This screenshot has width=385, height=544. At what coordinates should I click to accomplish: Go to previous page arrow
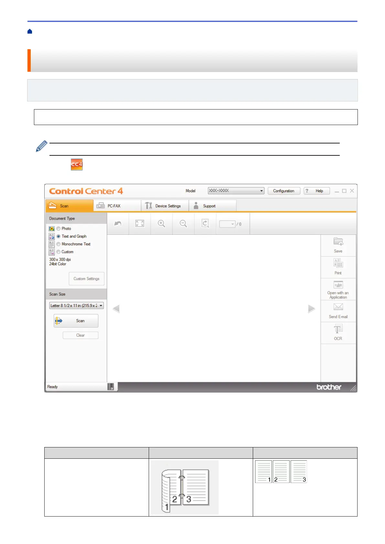tap(116, 309)
